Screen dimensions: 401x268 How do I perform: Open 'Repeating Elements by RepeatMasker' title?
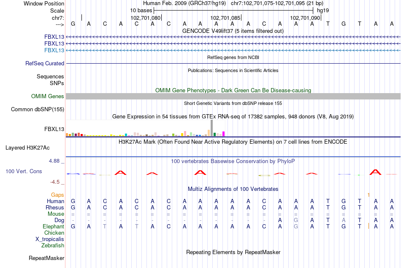click(233, 252)
